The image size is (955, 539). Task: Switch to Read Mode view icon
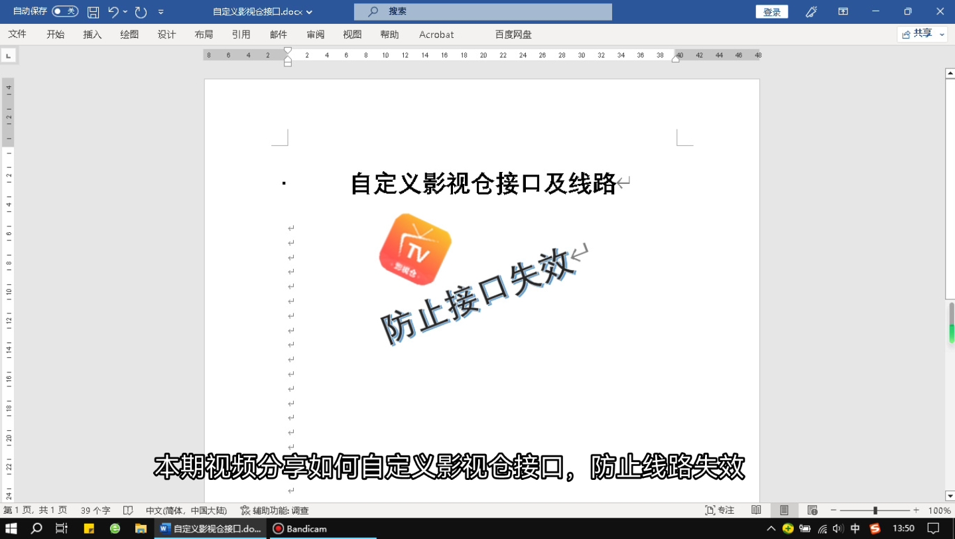[x=756, y=510]
